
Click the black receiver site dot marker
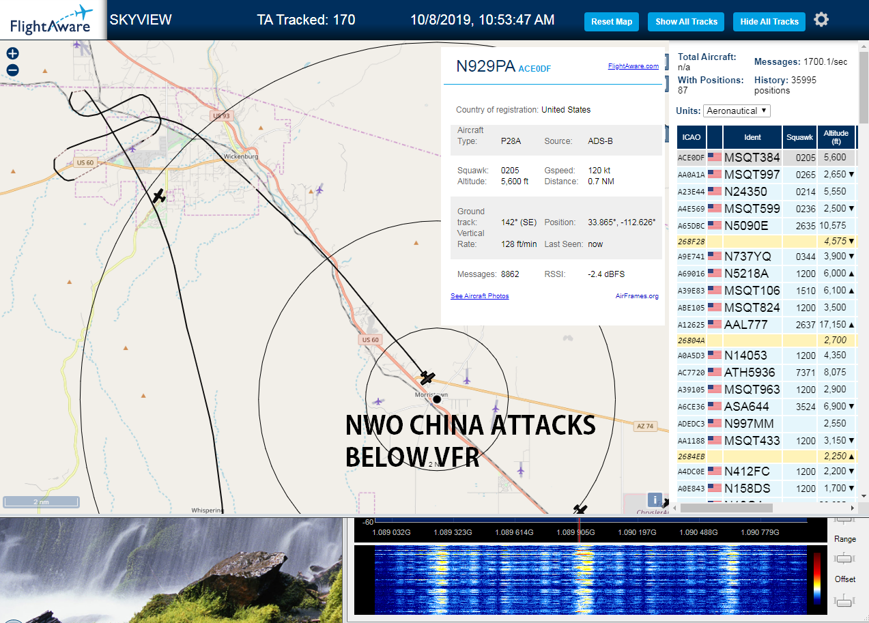(437, 399)
